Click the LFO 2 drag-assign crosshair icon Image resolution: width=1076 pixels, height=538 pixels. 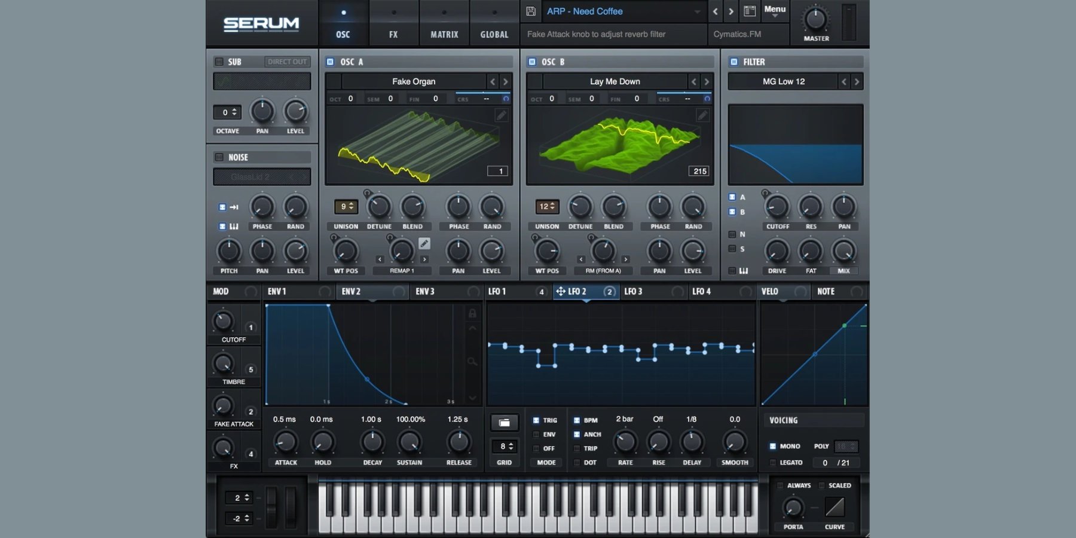coord(560,291)
